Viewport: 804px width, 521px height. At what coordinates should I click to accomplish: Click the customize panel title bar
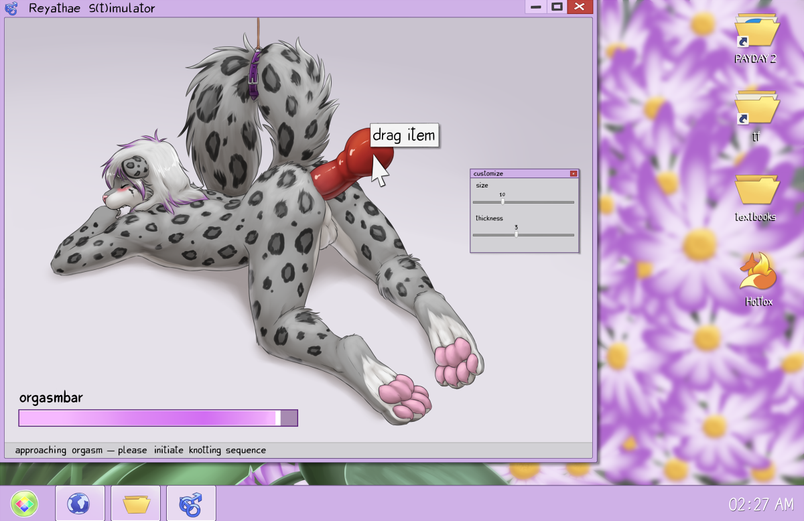point(525,173)
